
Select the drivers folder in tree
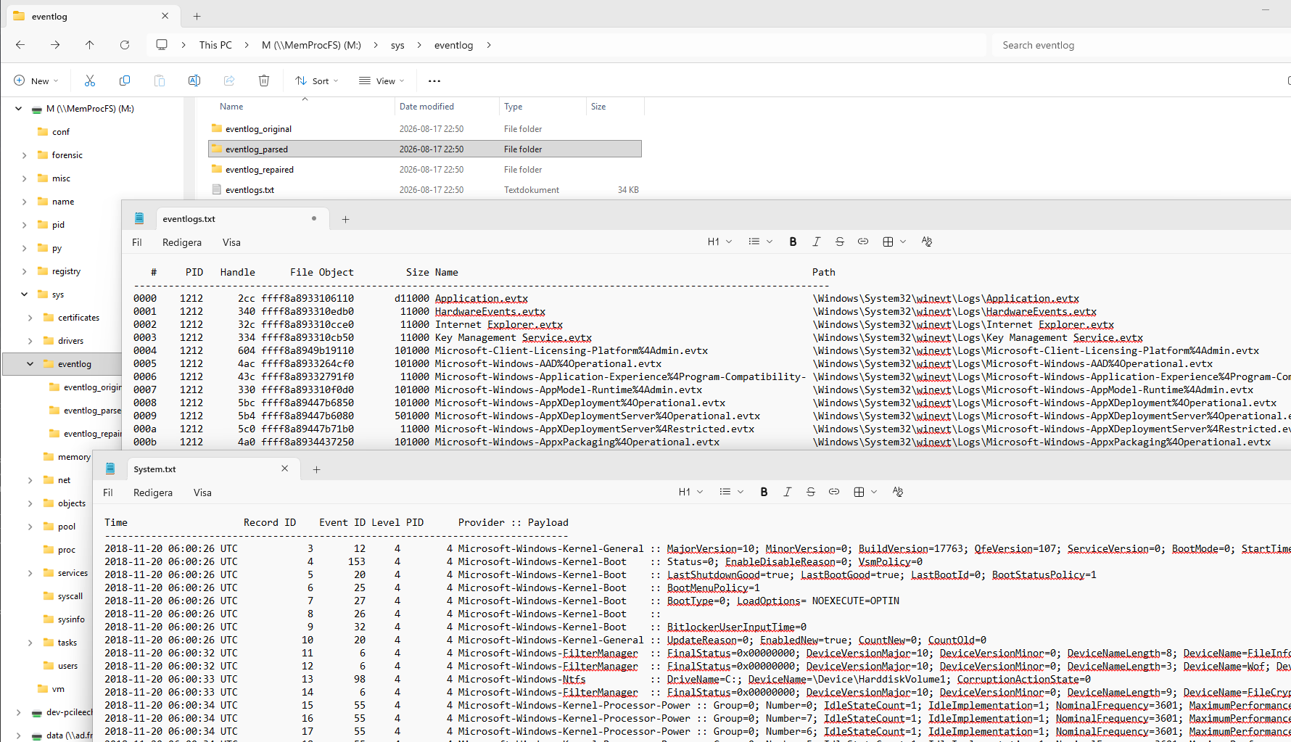[x=70, y=341]
